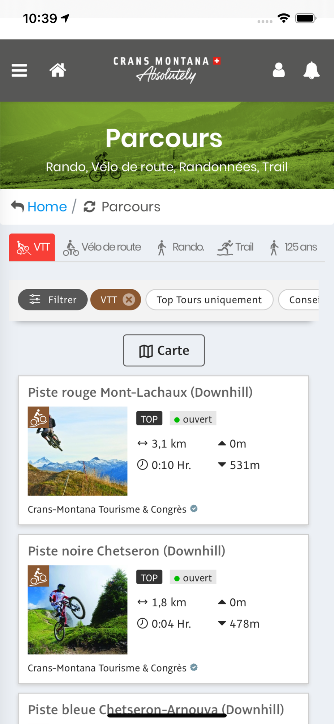334x724 pixels.
Task: Open the user profile icon
Action: coord(278,70)
